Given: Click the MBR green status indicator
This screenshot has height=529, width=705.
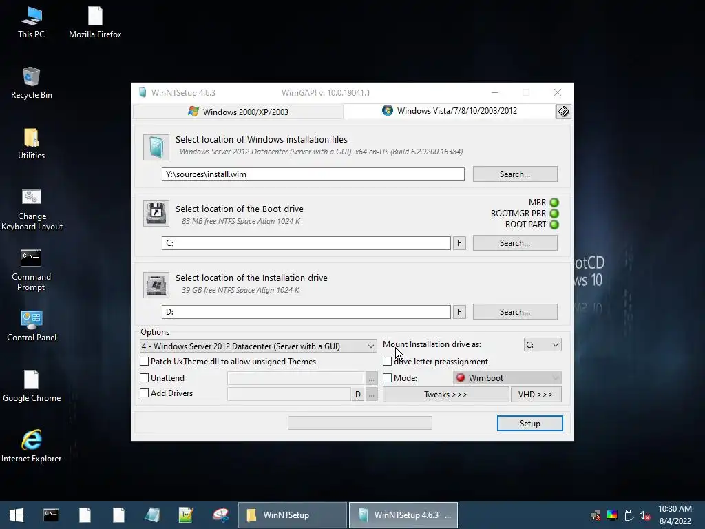Looking at the screenshot, I should pyautogui.click(x=554, y=203).
